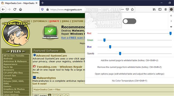Open the question mark help icon

171,21
